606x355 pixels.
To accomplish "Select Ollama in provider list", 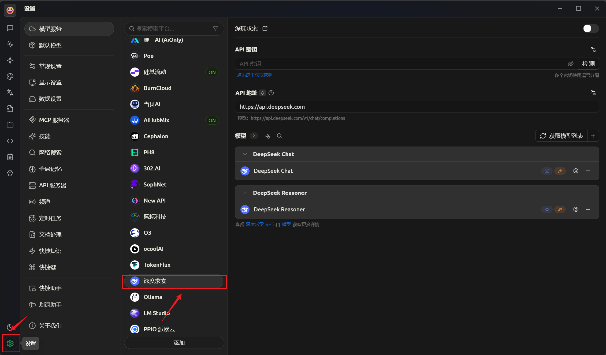I will [174, 297].
